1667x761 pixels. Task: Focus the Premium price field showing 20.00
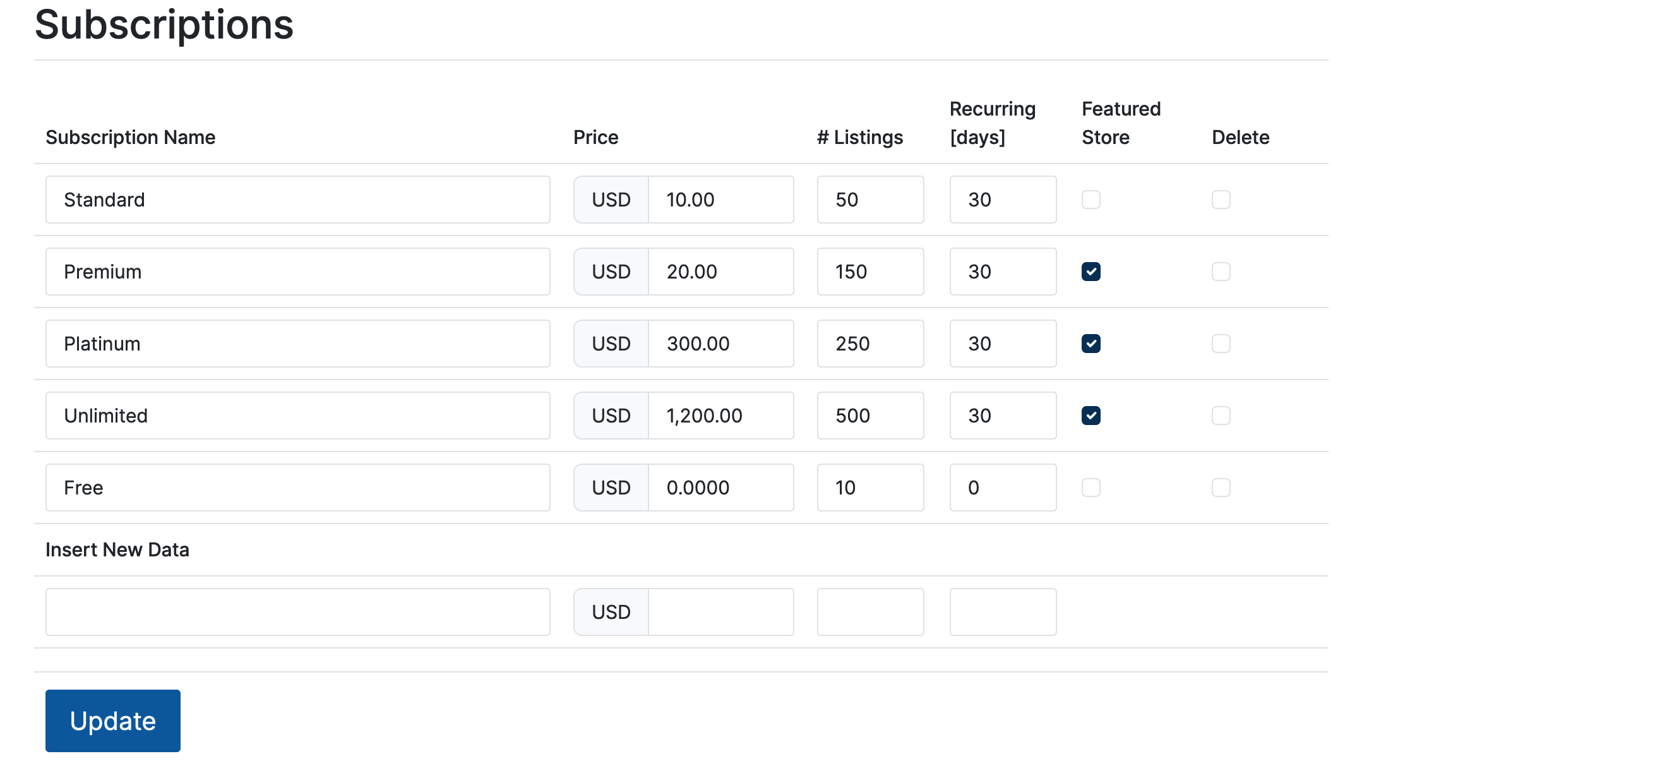pyautogui.click(x=720, y=272)
